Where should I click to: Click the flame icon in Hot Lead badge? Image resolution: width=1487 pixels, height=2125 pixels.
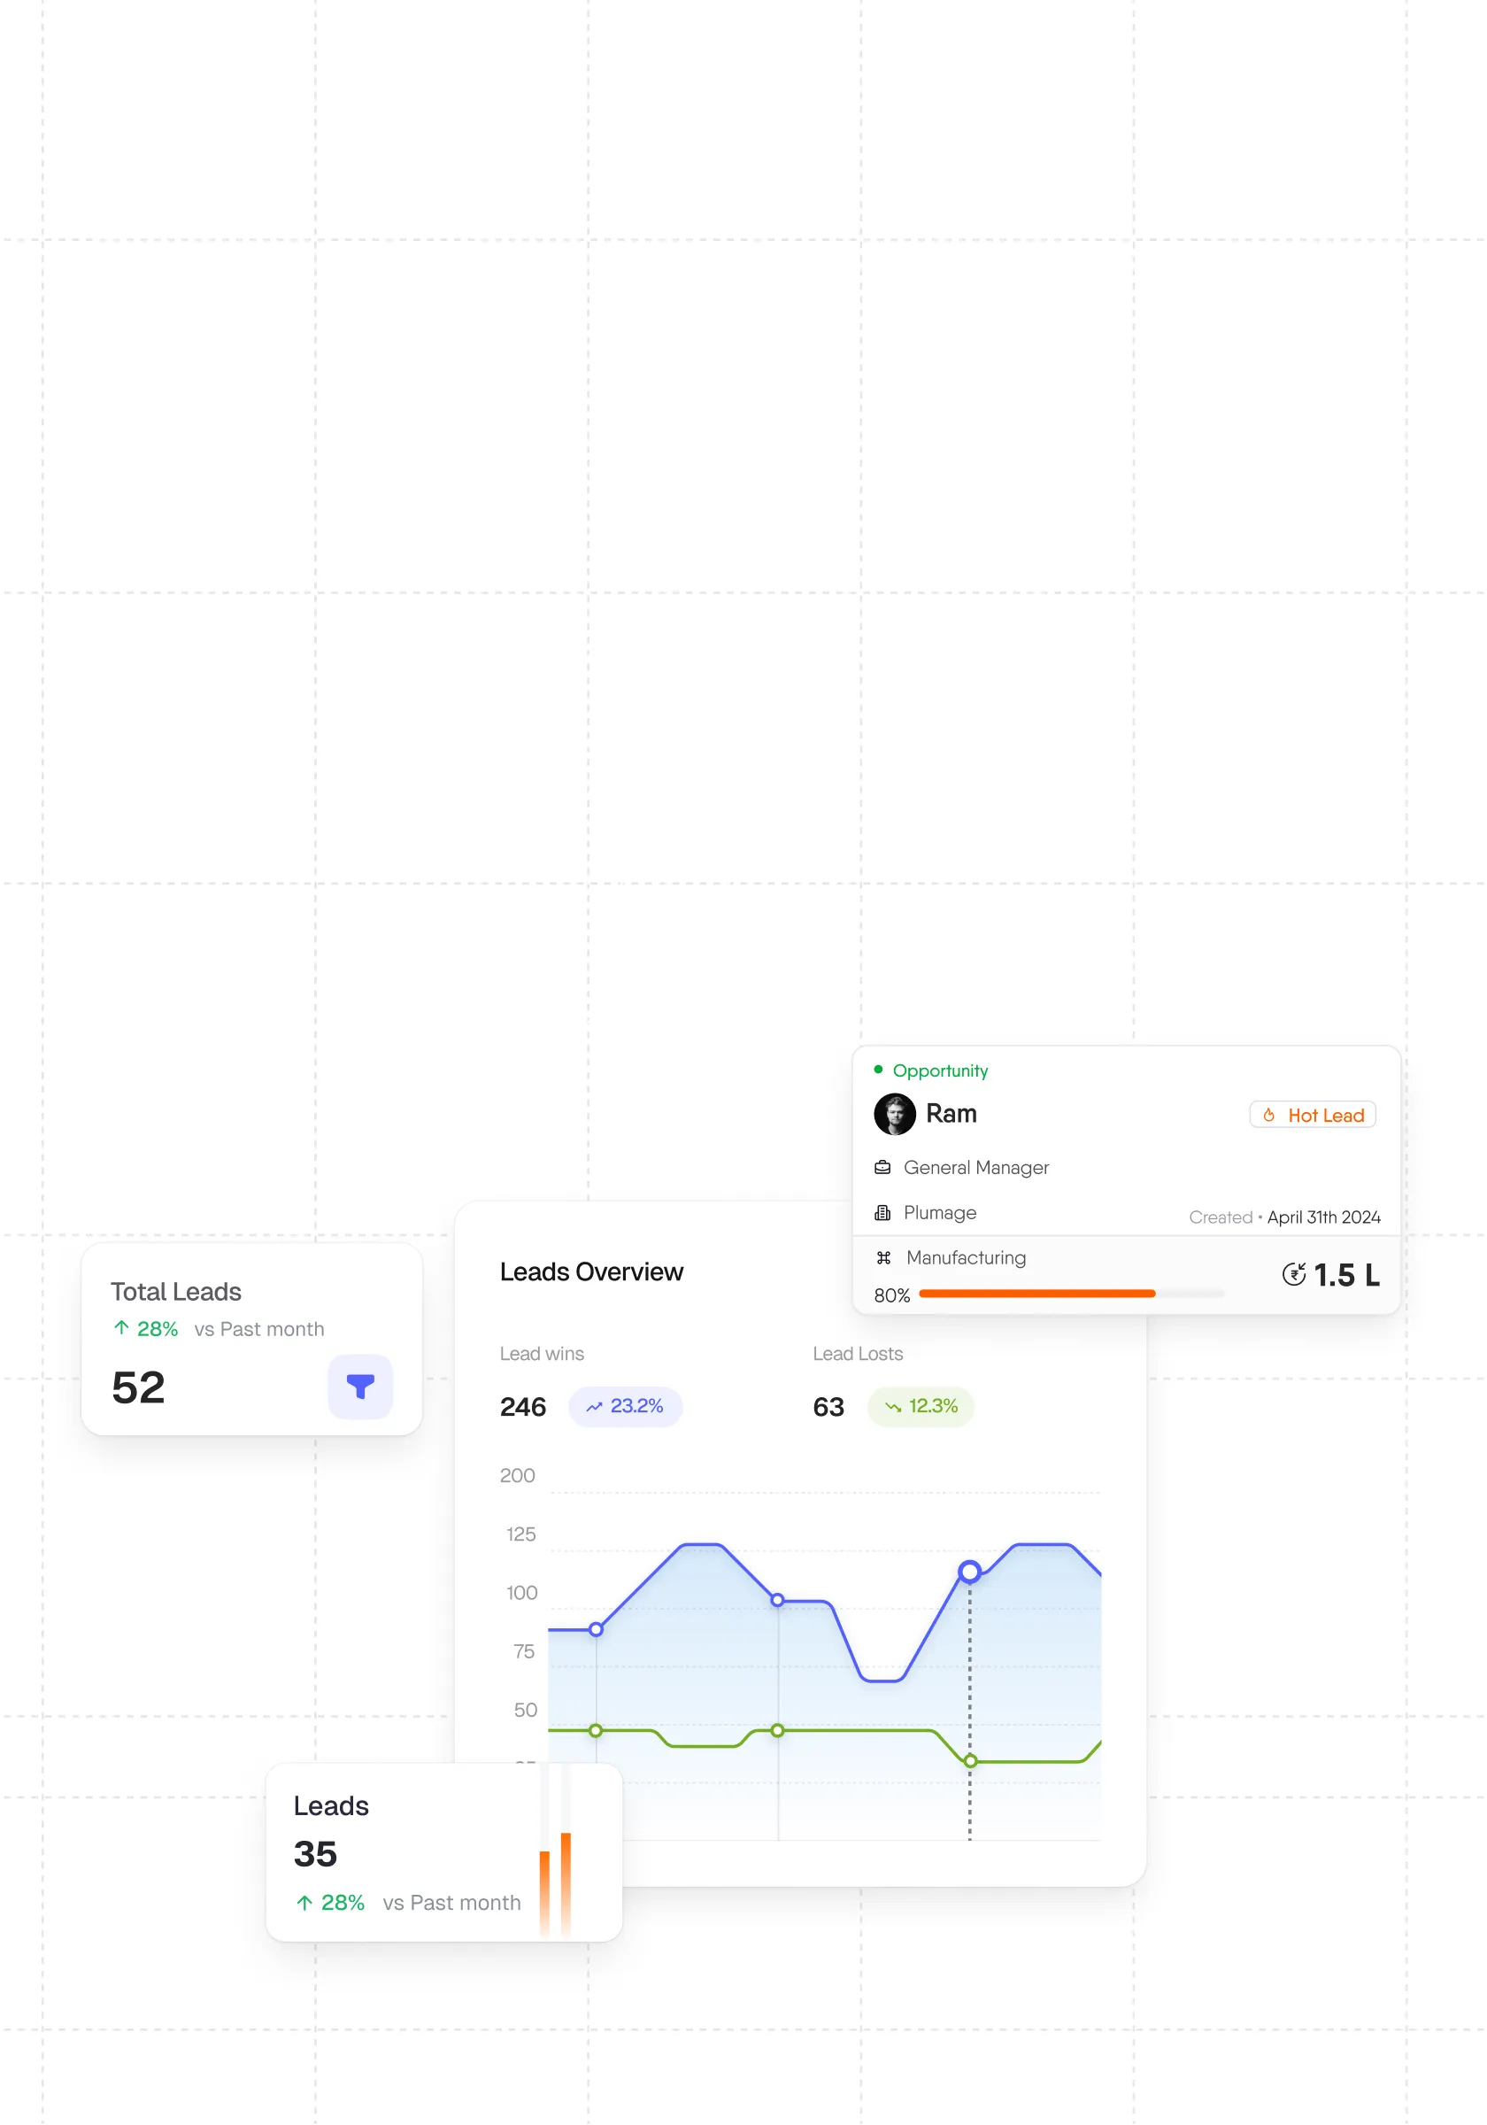1268,1116
